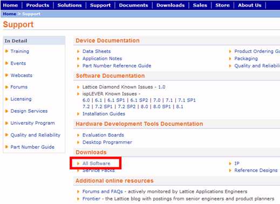Open the All Software download link
This screenshot has width=280, height=204.
(x=96, y=164)
